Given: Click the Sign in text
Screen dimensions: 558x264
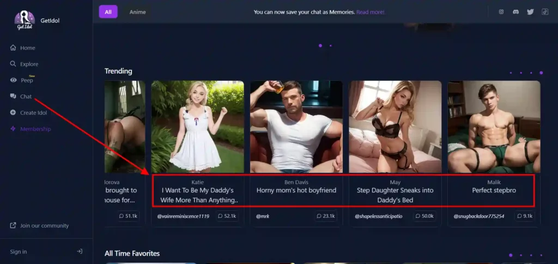Looking at the screenshot, I should pos(19,252).
